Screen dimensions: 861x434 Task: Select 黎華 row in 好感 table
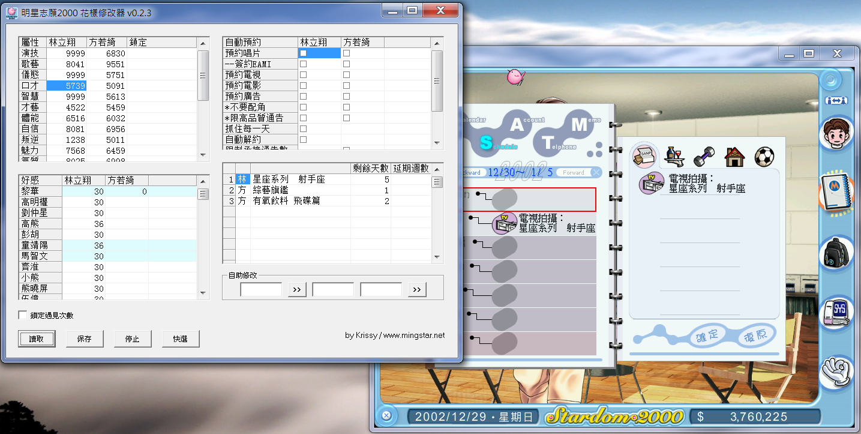coord(108,191)
